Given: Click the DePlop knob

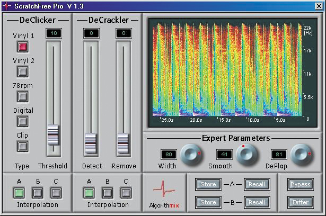Looking at the screenshot, I should click(300, 155).
